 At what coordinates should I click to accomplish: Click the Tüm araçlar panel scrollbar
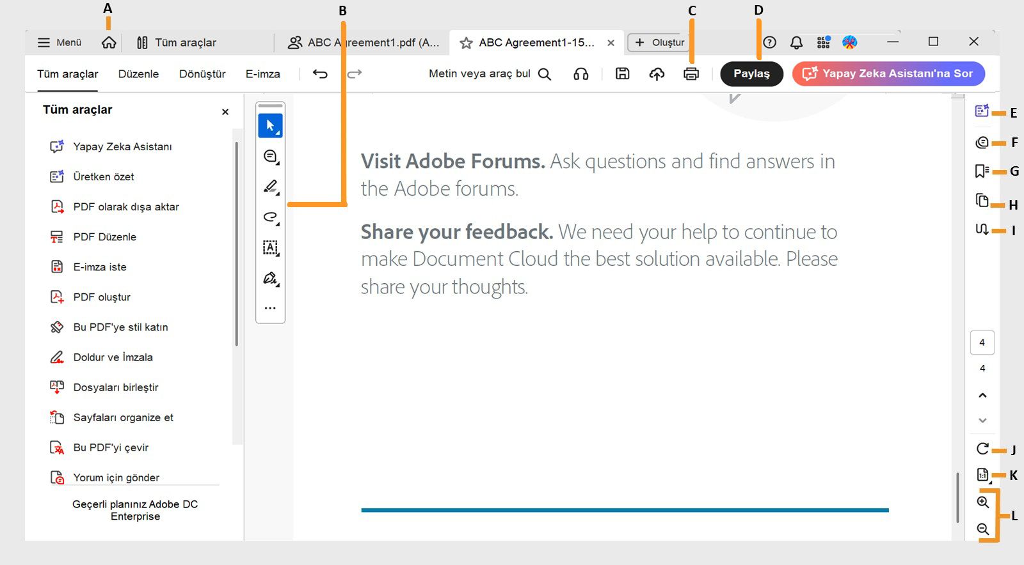[x=237, y=243]
